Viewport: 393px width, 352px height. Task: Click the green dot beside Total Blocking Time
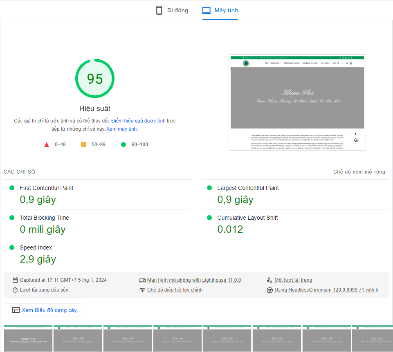coord(12,218)
